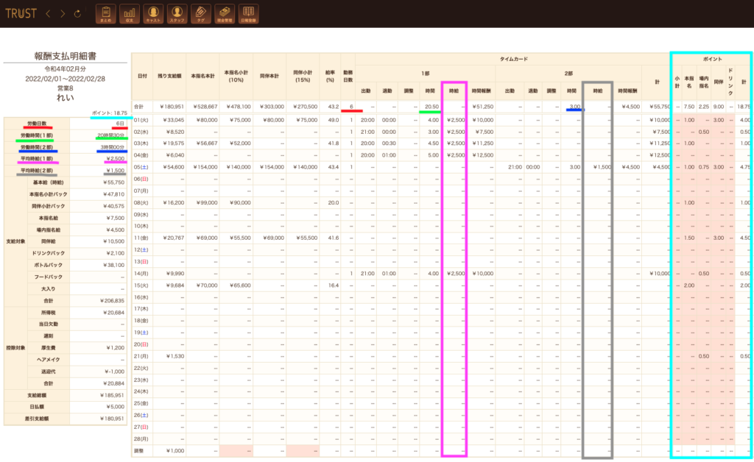Click the 合計 row total ¥478,100
The width and height of the screenshot is (754, 462).
tap(240, 107)
